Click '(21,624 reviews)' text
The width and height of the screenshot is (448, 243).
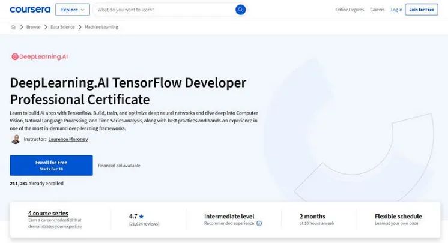click(144, 224)
